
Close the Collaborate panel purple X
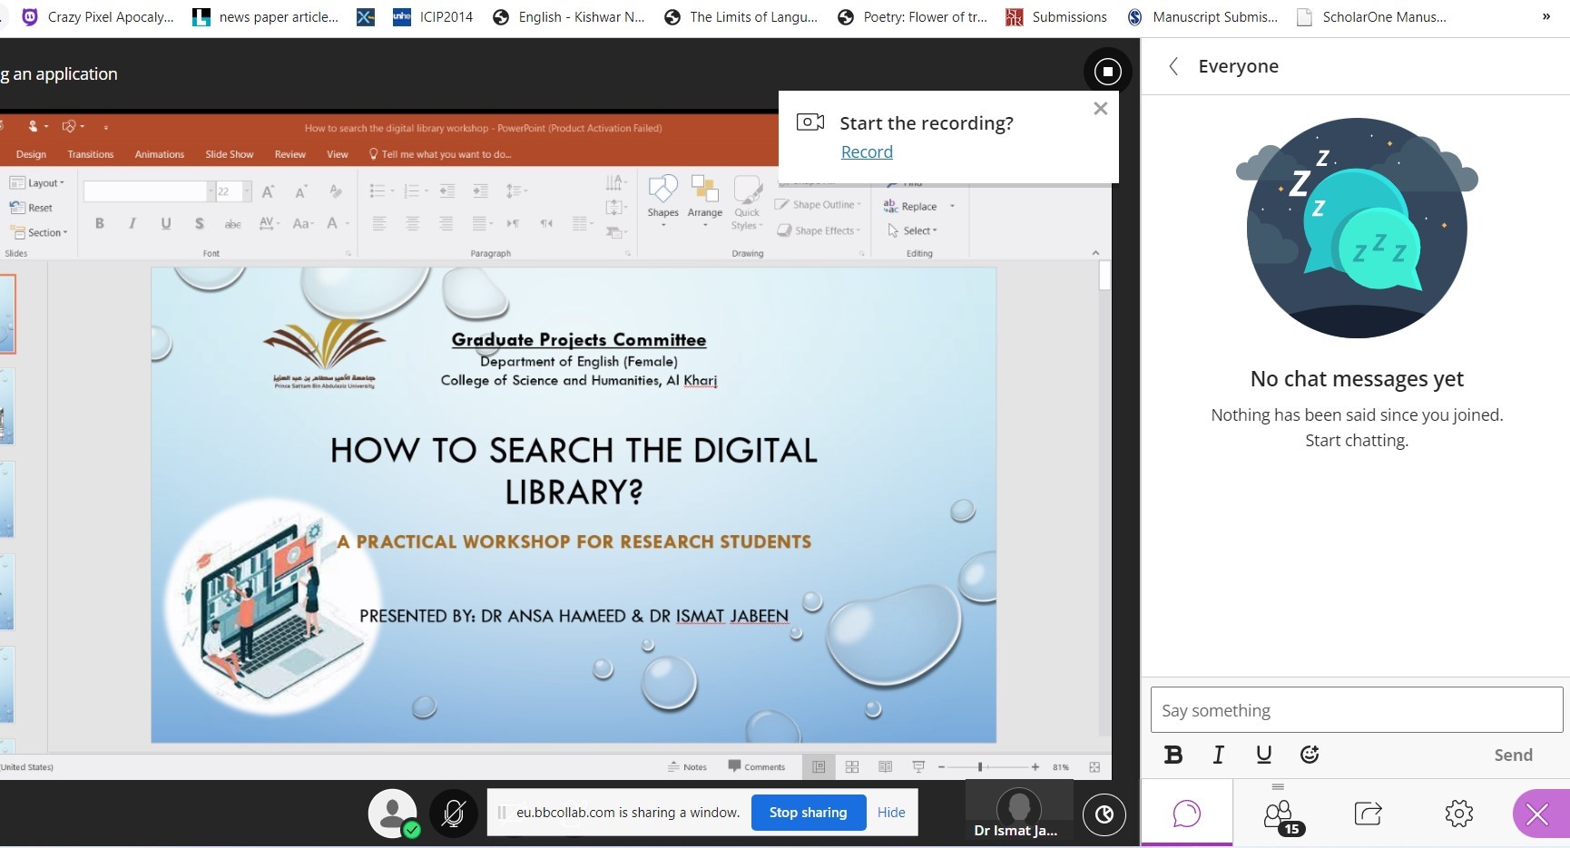pyautogui.click(x=1537, y=814)
